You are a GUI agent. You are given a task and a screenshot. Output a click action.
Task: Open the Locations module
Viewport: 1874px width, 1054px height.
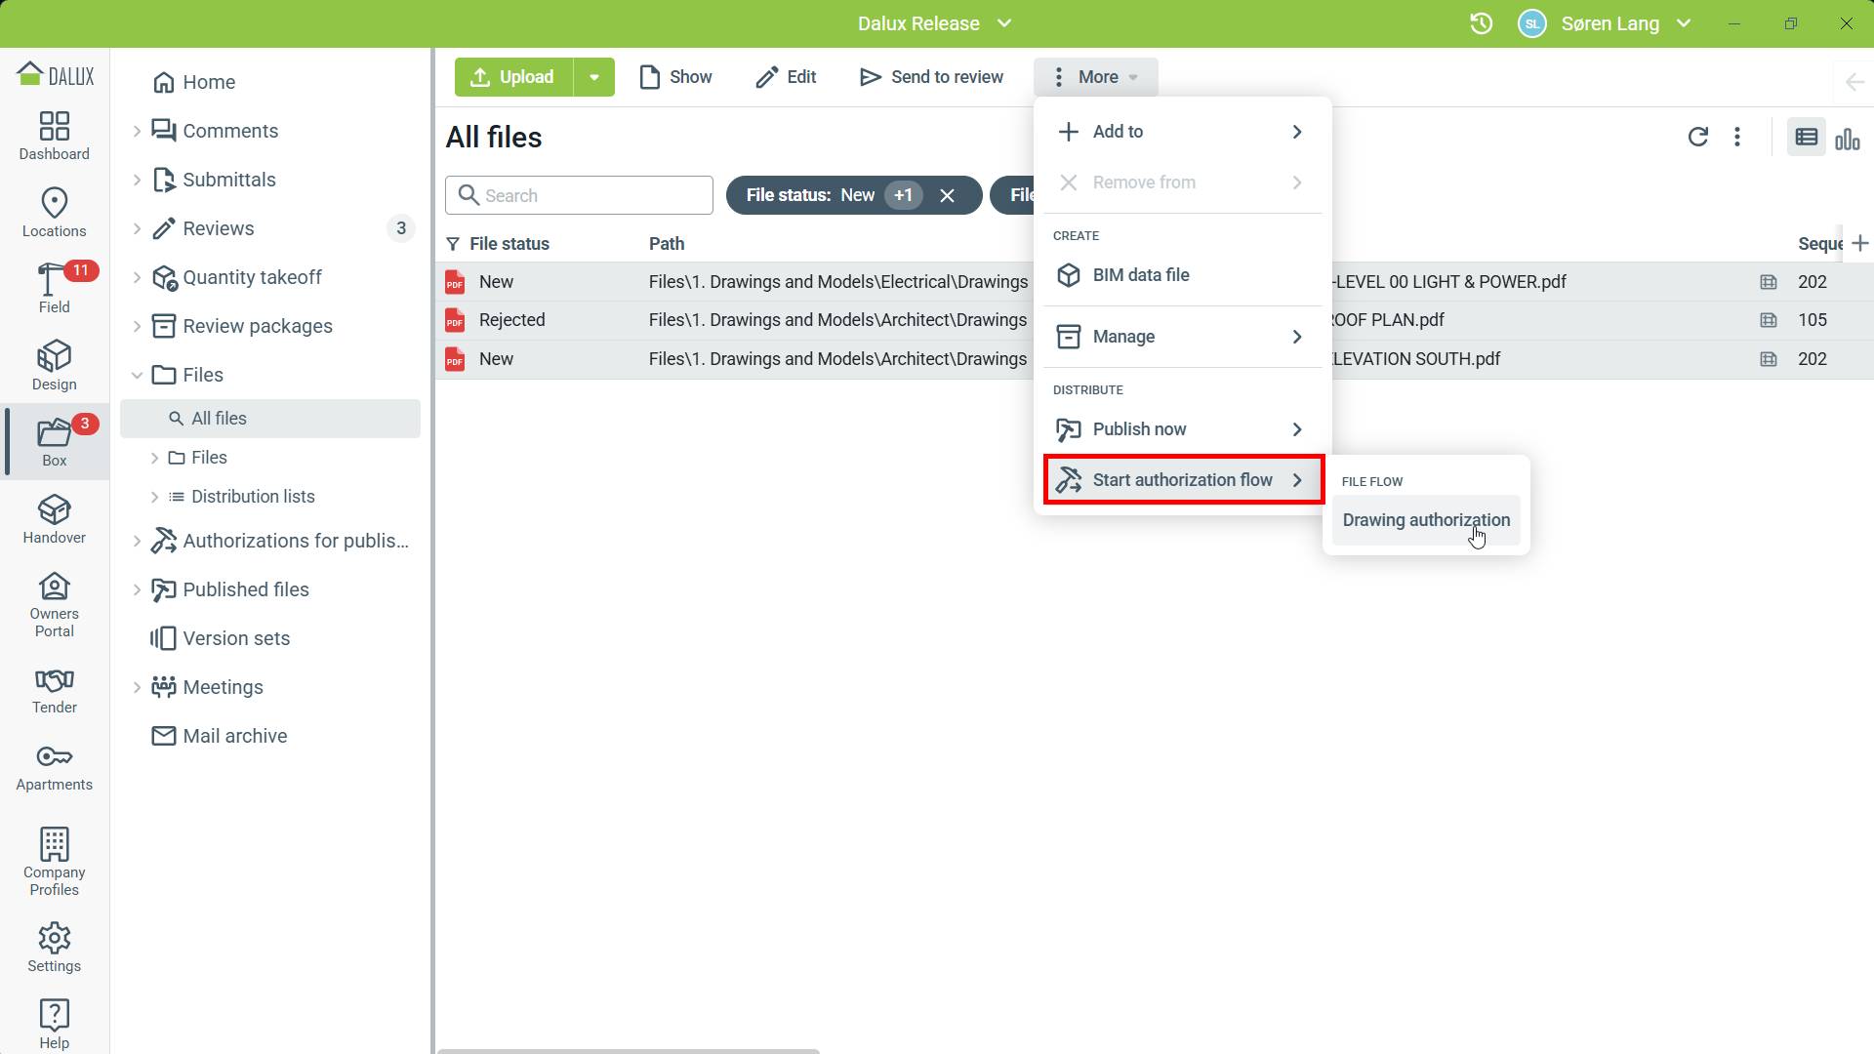(54, 212)
